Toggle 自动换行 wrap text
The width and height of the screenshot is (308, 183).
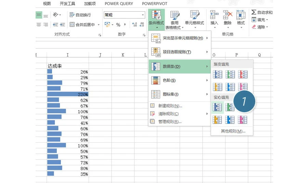click(80, 15)
